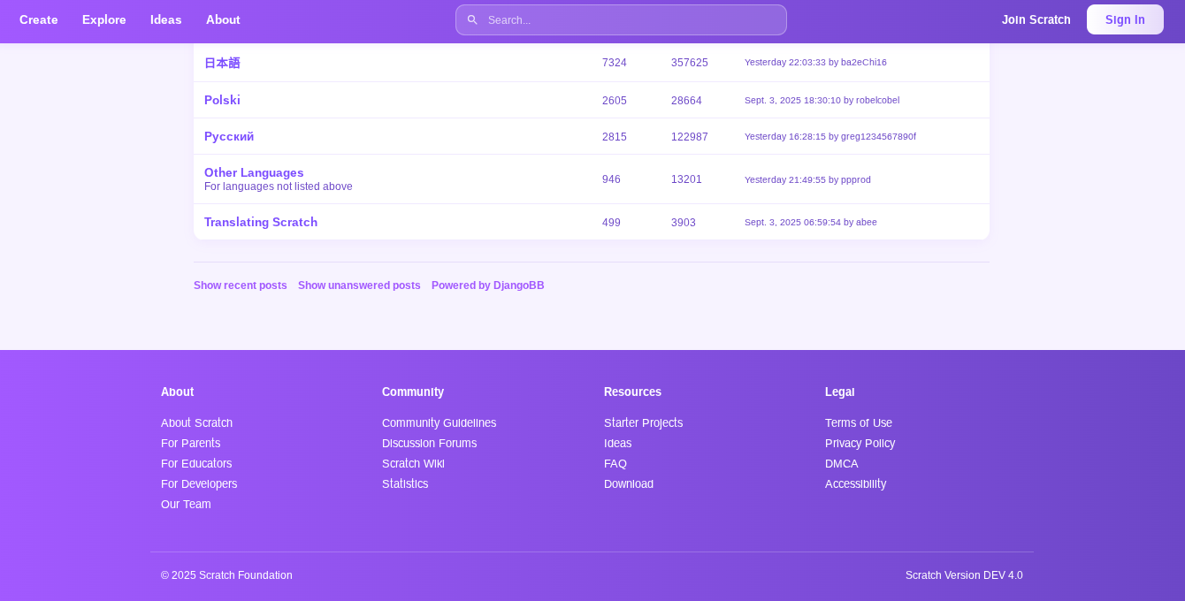This screenshot has height=601, width=1185.
Task: Click Show recent posts link
Action: (241, 285)
